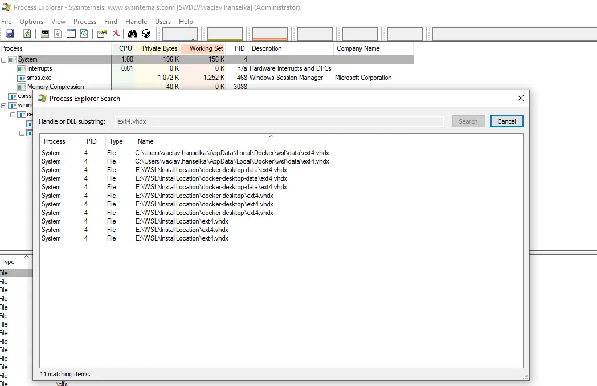Collapse the wininit process tree node
Screen dimensions: 597x386
click(x=4, y=105)
